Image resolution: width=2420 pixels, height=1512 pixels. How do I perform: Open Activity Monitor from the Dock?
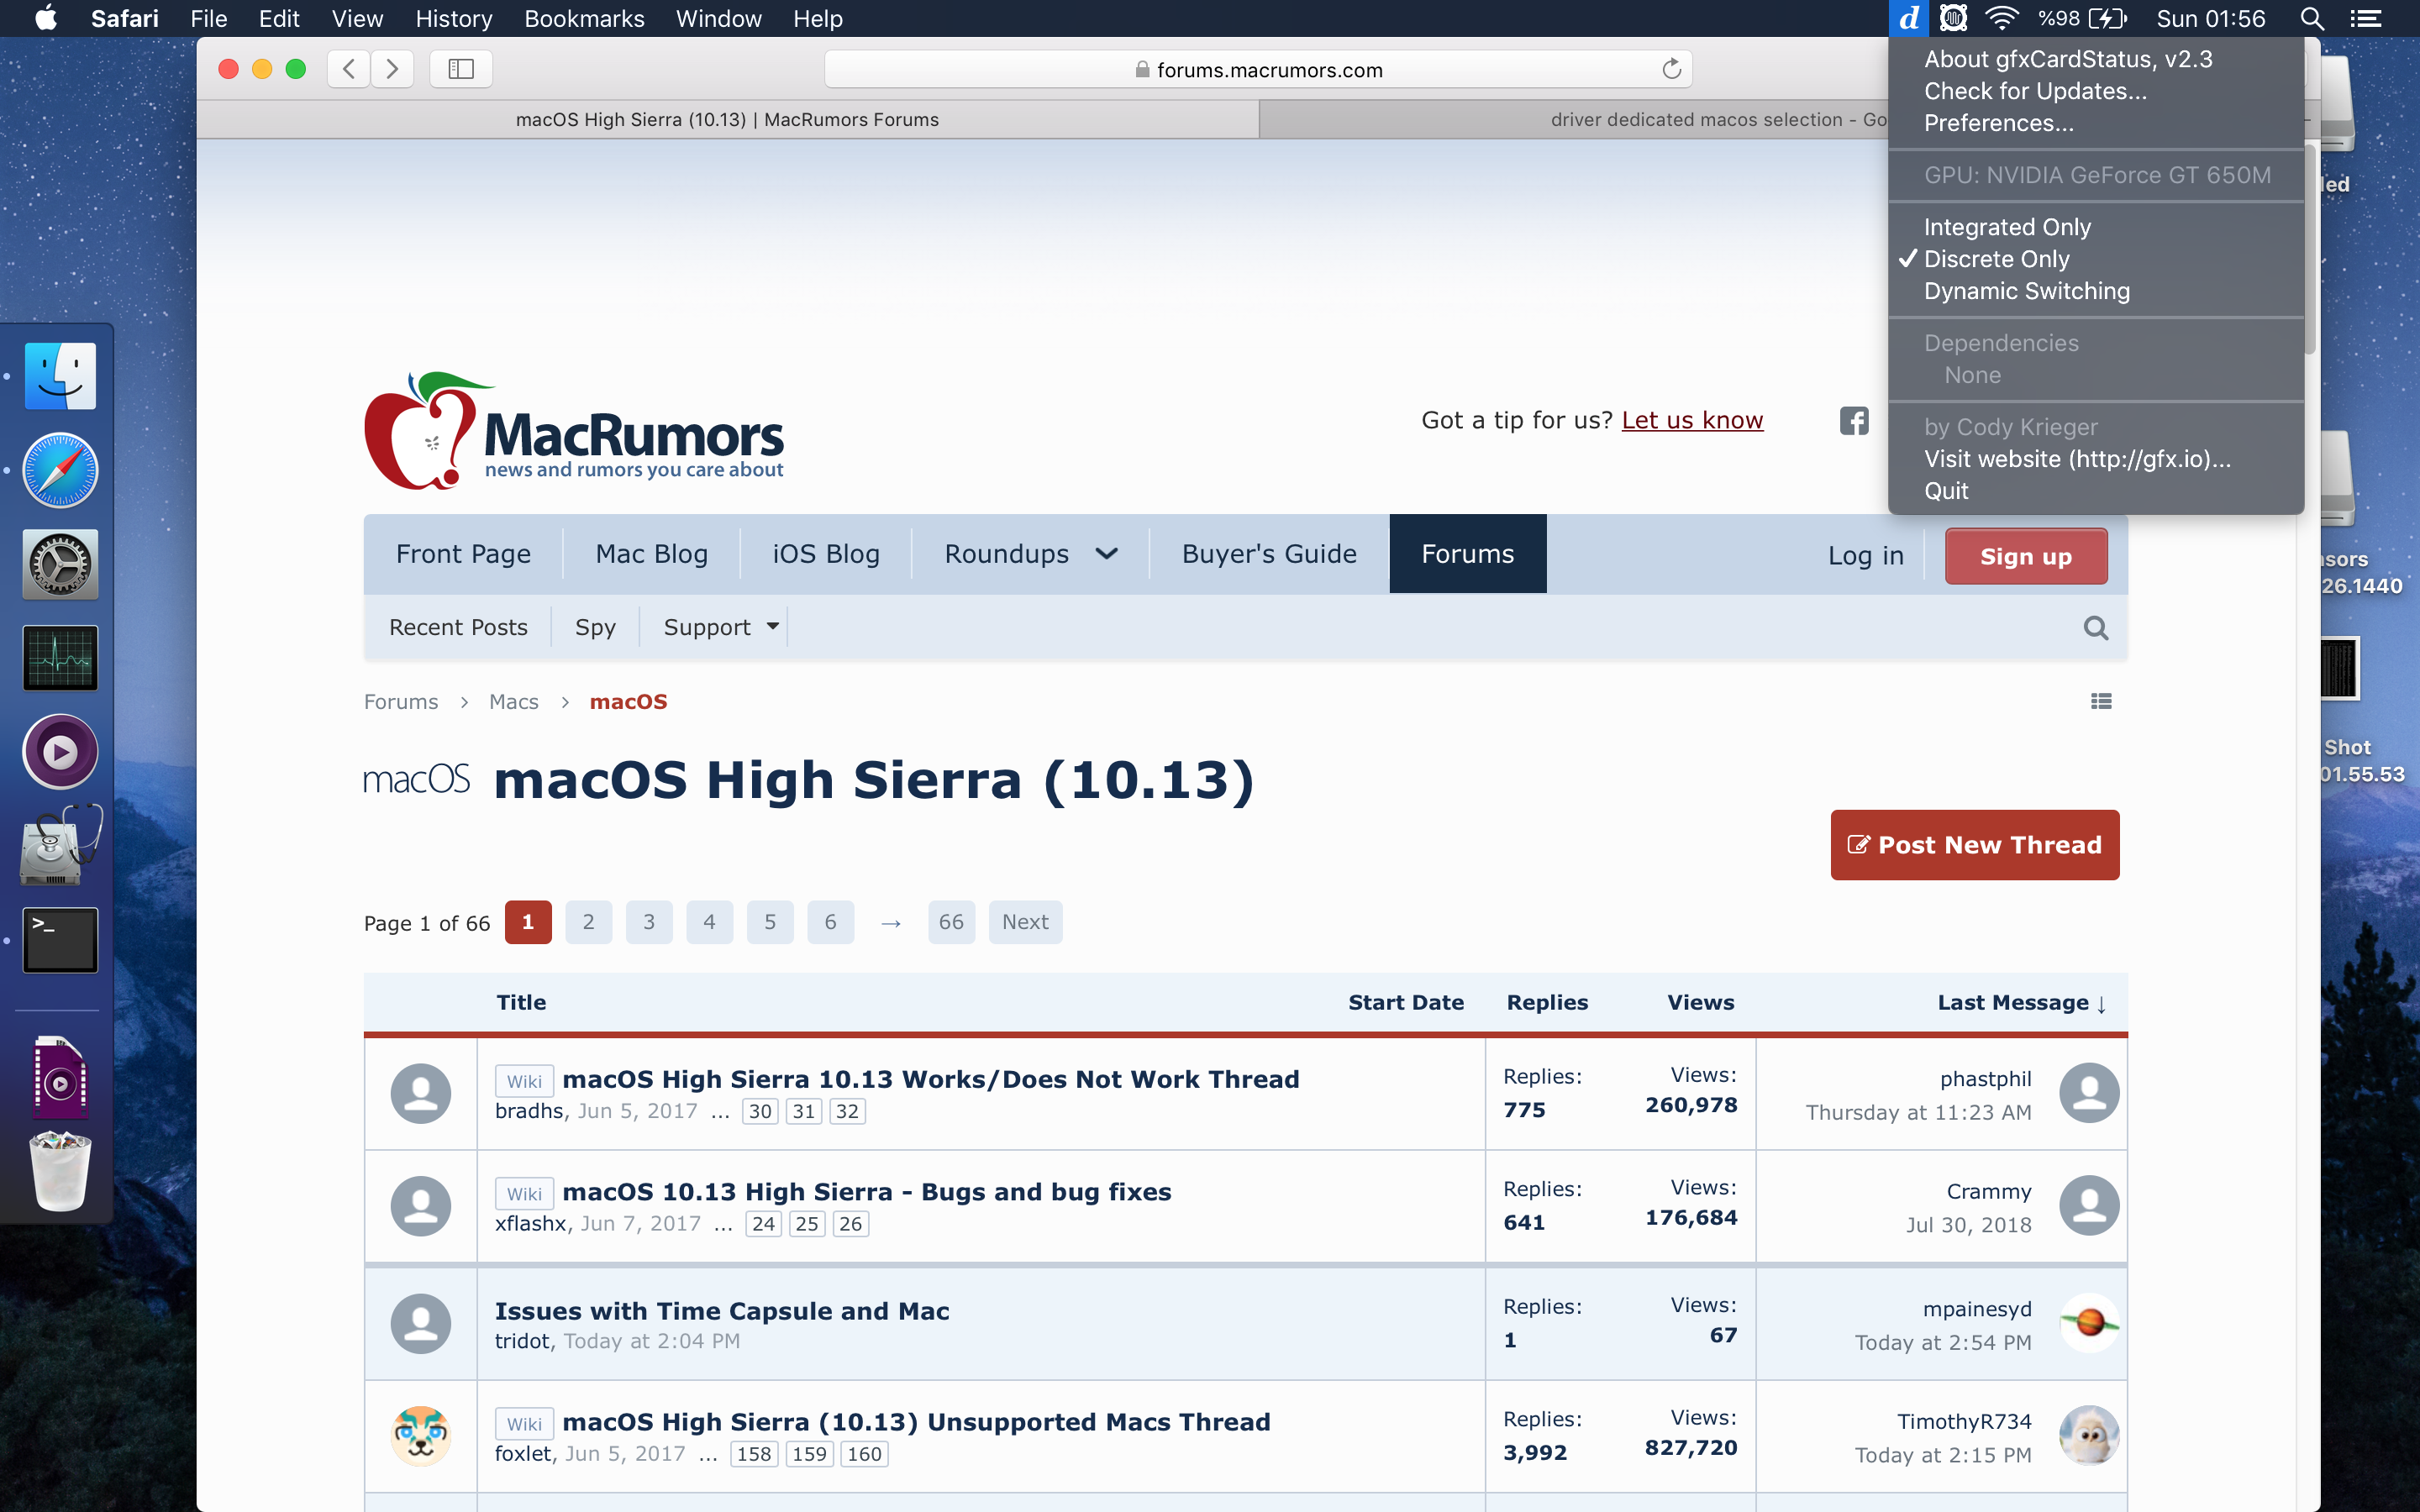(60, 658)
